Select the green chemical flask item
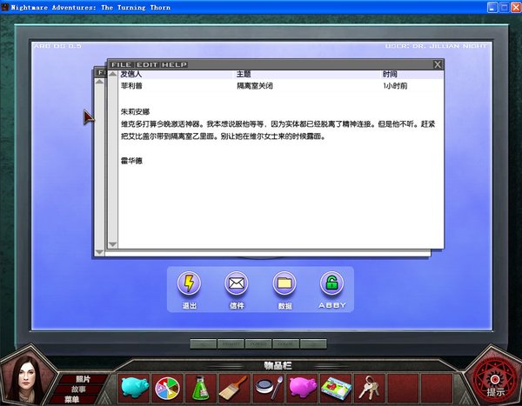Image resolution: width=522 pixels, height=406 pixels. [x=201, y=388]
